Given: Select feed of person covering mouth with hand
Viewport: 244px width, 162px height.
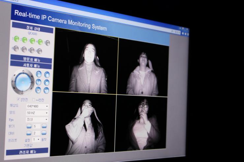Looking at the screenshot, I should pos(83,124).
